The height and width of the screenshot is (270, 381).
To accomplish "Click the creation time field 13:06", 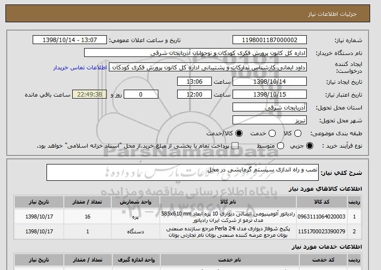I will click(194, 81).
